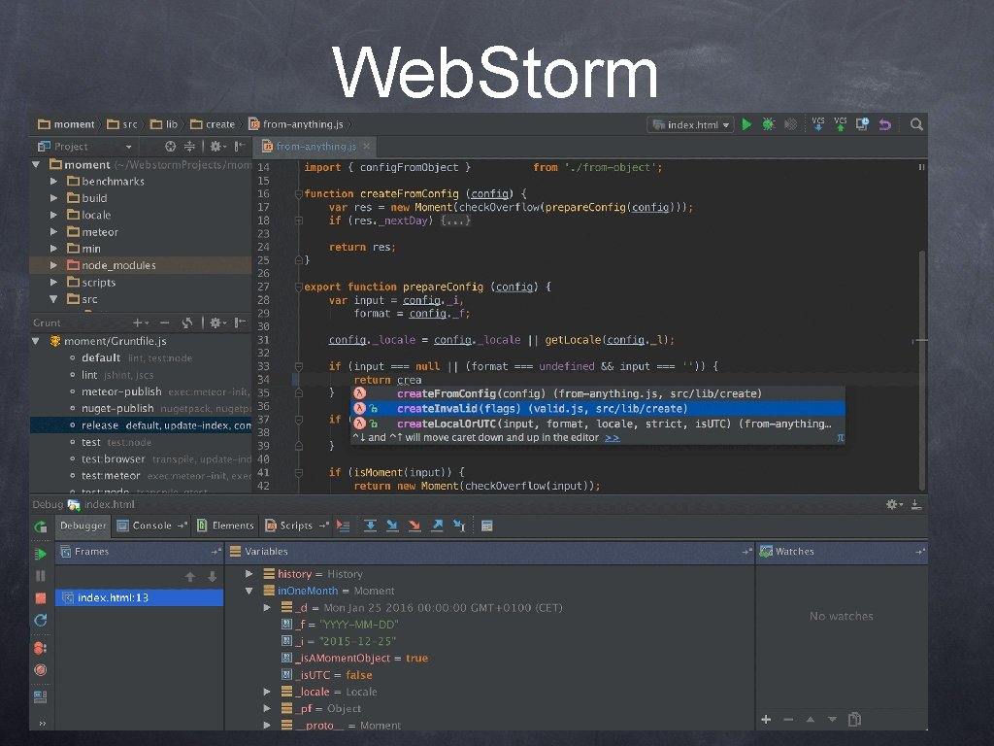Select the release Grunt task
Viewport: 994px width, 746px height.
[141, 425]
